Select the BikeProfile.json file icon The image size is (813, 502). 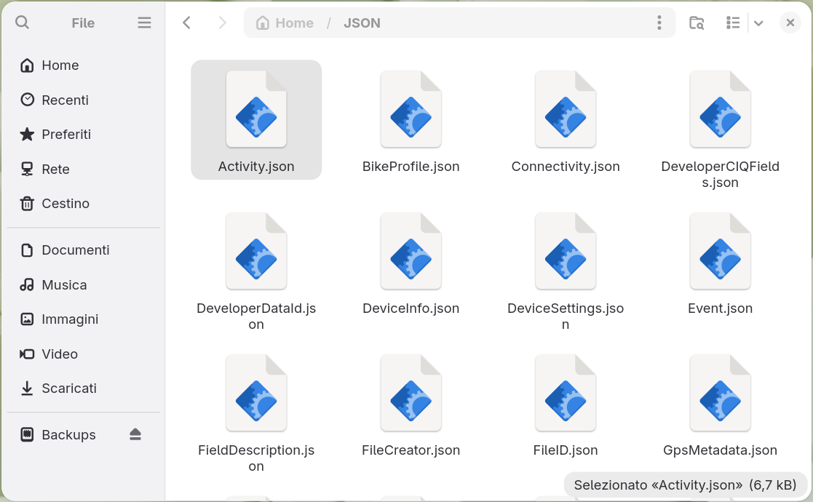click(x=411, y=109)
